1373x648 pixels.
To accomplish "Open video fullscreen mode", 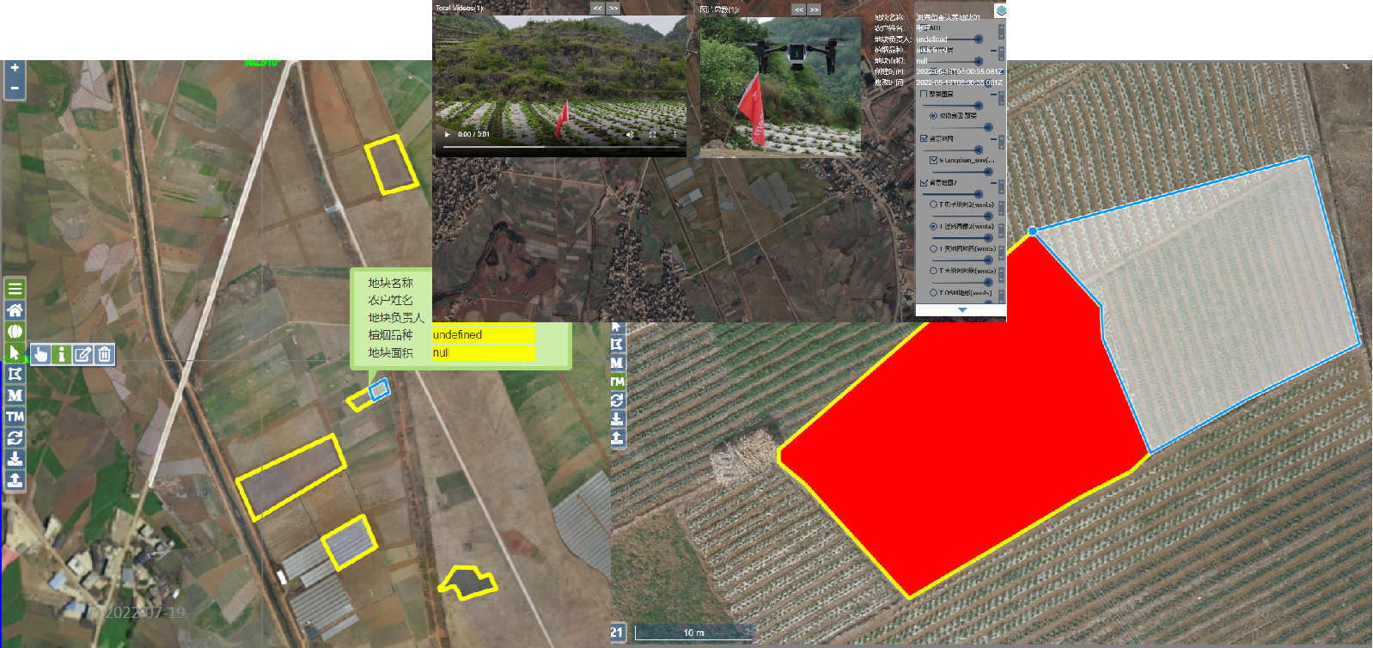I will [x=652, y=134].
